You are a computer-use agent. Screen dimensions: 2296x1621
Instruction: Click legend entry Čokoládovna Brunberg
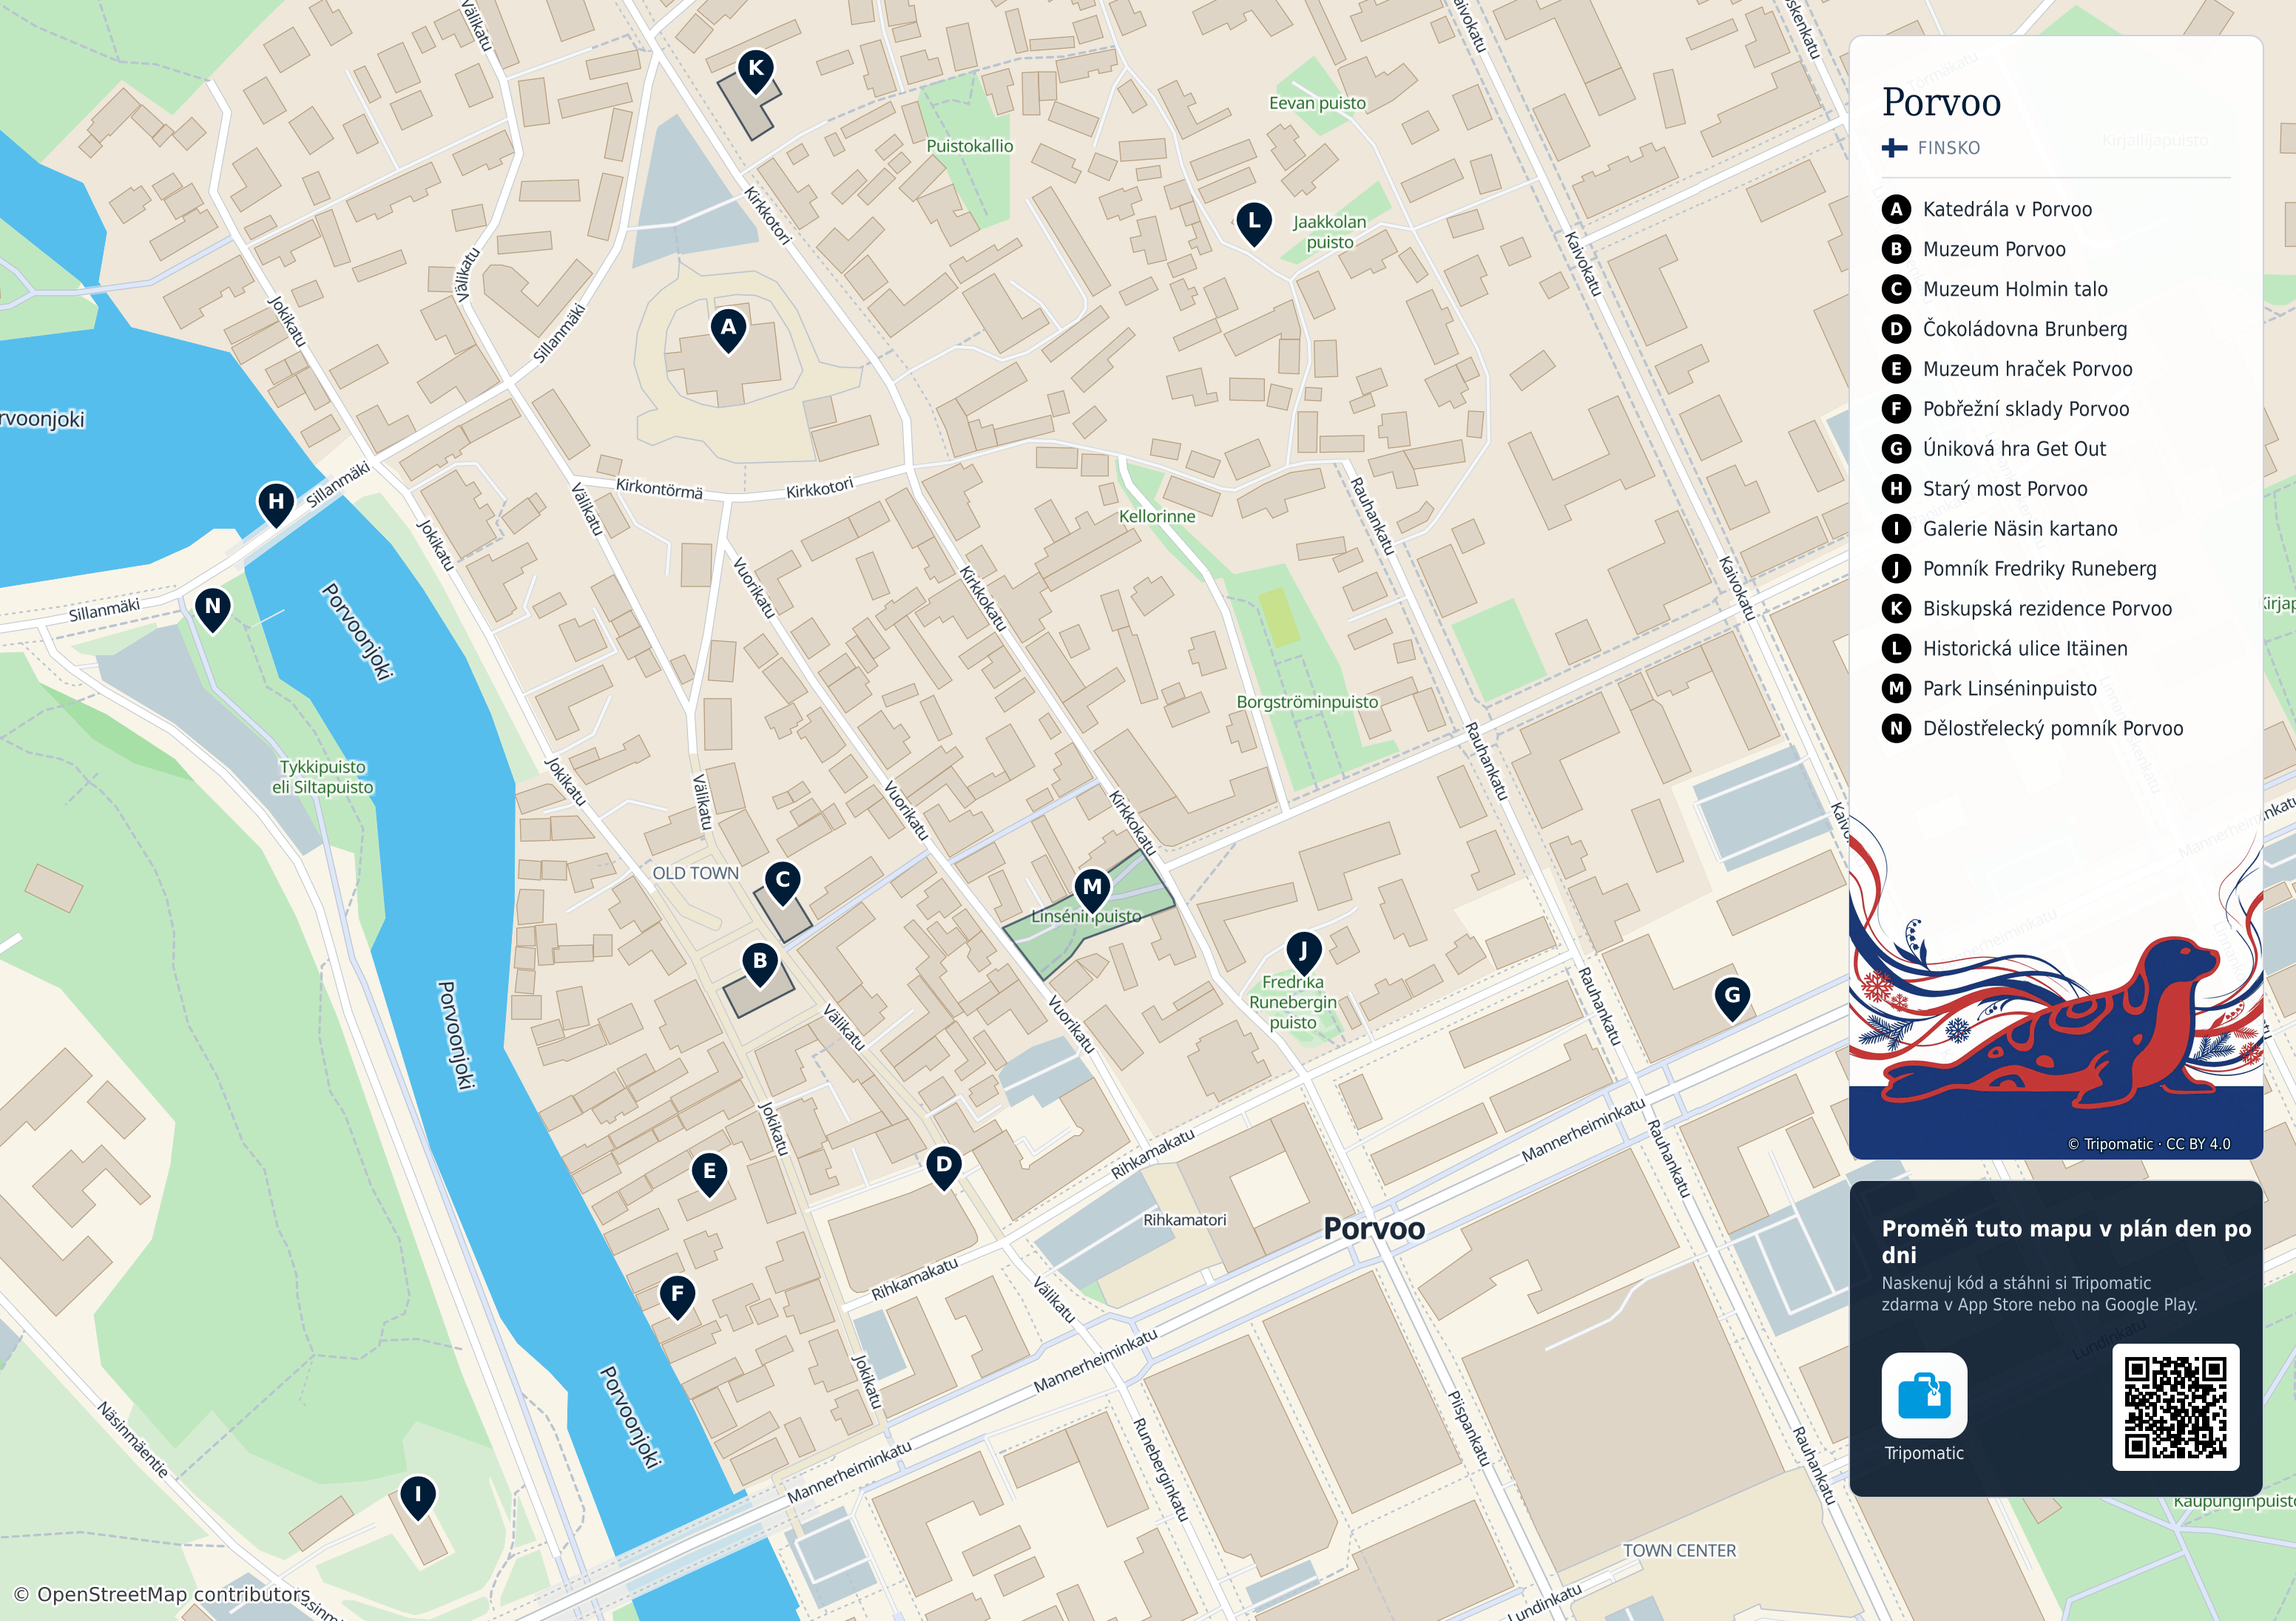(x=2004, y=329)
